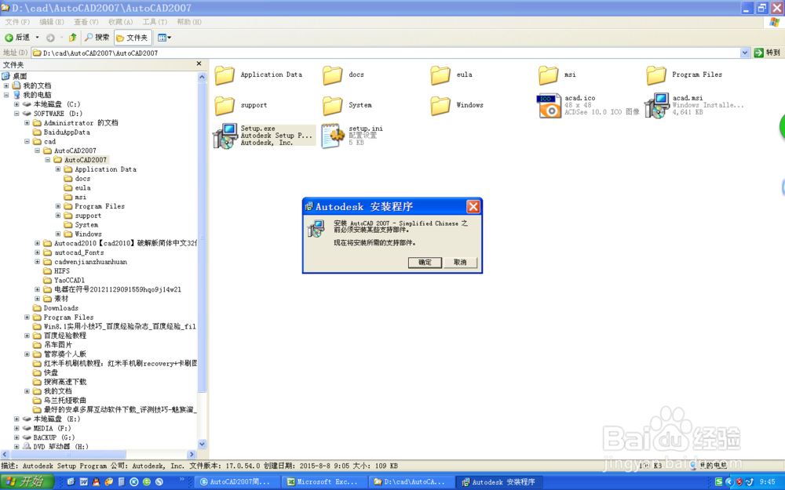Expand hidden tray icons arrow
Viewport: 785px width, 490px height.
click(729, 482)
